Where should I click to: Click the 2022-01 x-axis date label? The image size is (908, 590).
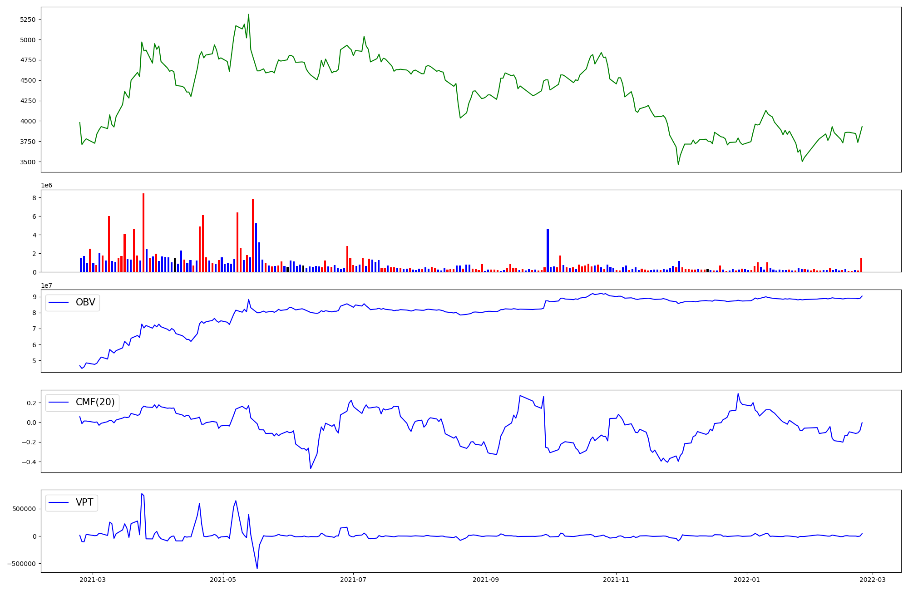tap(746, 580)
